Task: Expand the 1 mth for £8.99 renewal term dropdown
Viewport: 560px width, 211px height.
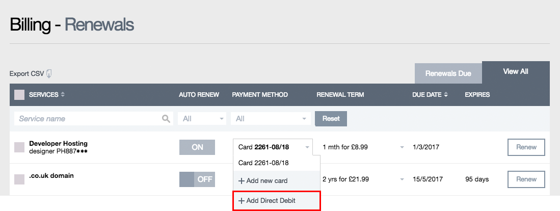Action: pos(402,147)
